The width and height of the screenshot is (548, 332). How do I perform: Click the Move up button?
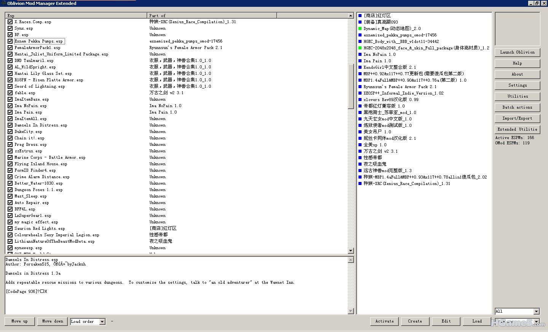point(19,321)
